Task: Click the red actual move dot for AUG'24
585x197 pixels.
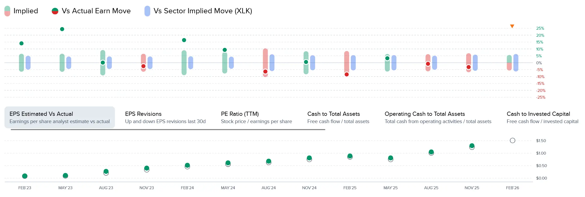Action: [x=265, y=72]
